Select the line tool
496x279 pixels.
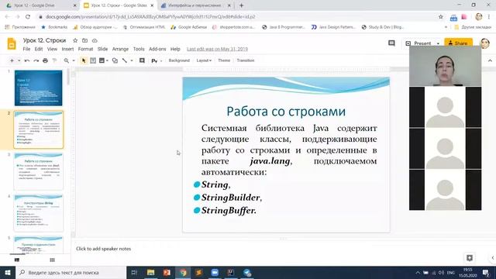click(x=125, y=60)
